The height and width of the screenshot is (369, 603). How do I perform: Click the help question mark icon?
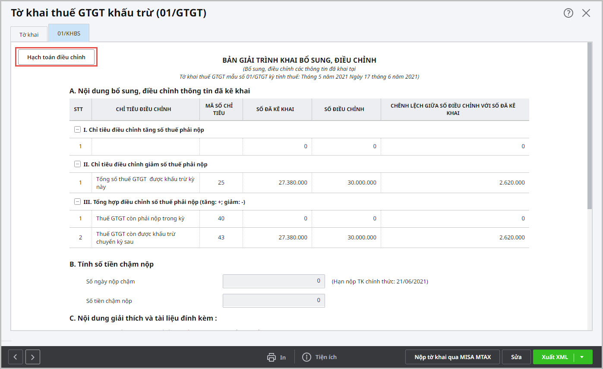(x=568, y=13)
